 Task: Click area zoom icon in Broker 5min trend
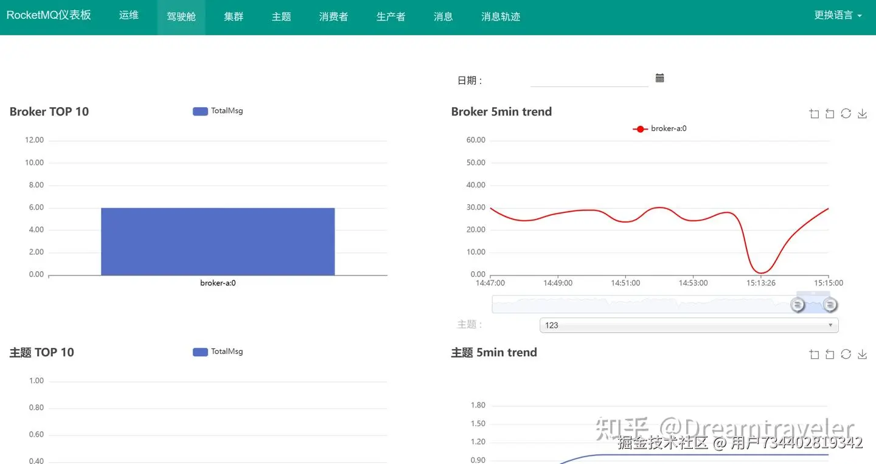coord(815,114)
